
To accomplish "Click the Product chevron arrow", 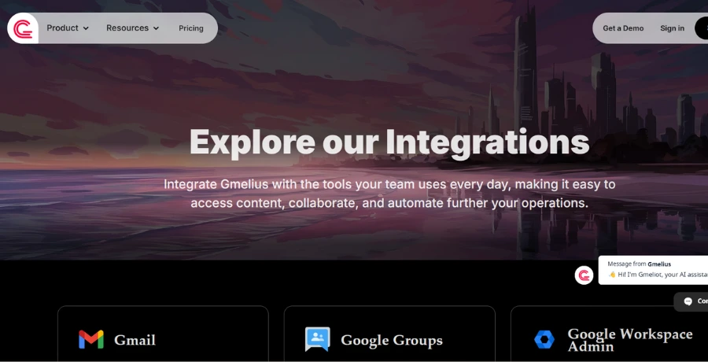I will pyautogui.click(x=86, y=28).
